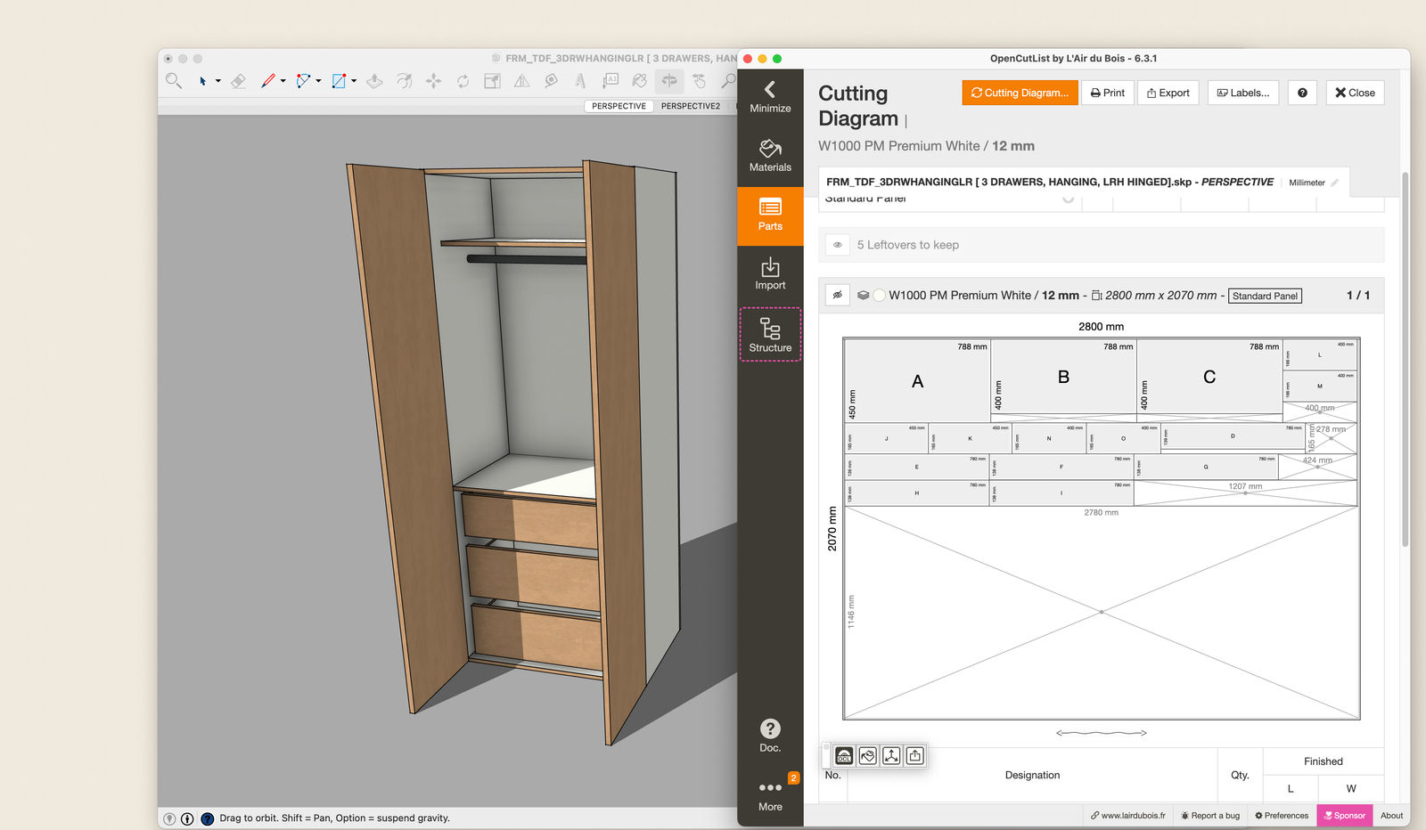Viewport: 1426px width, 830px height.
Task: Activate the Pan hand tool
Action: (700, 81)
